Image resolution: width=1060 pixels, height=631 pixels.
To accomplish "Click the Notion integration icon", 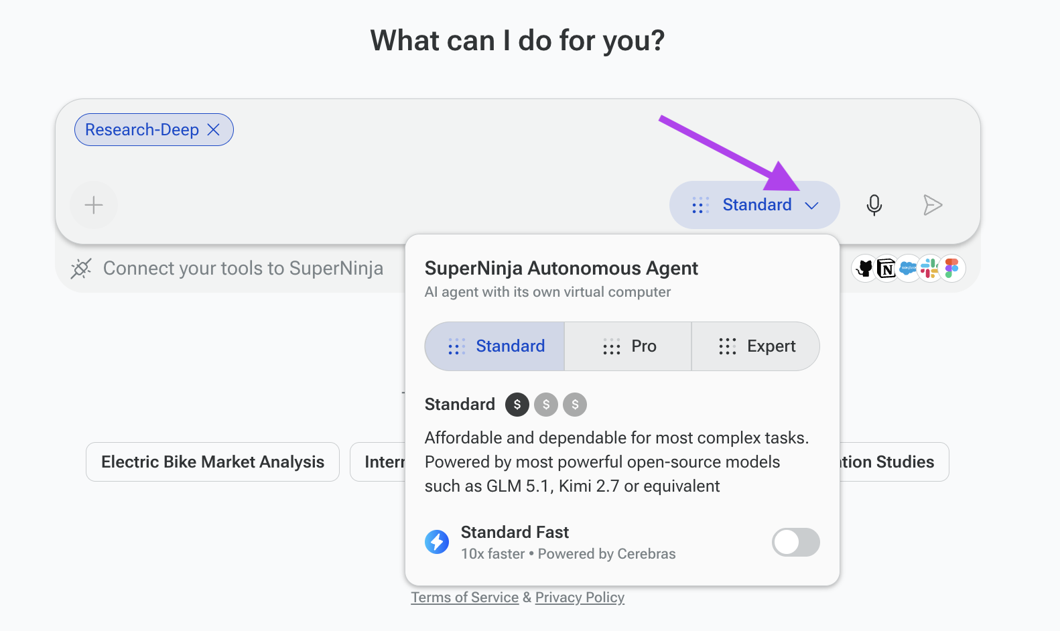I will click(886, 269).
